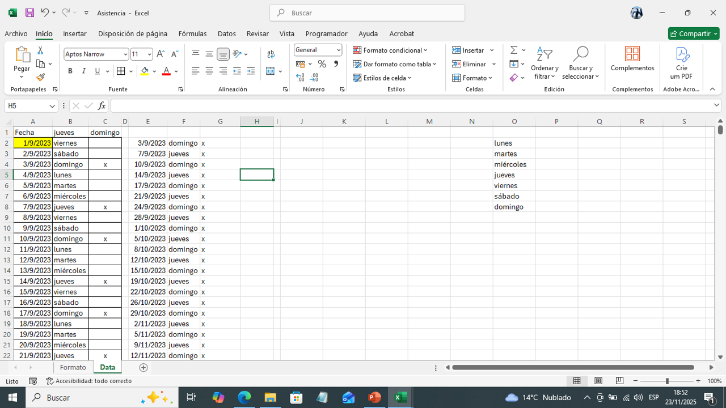Click Buscar y seleccionar button

tap(581, 63)
